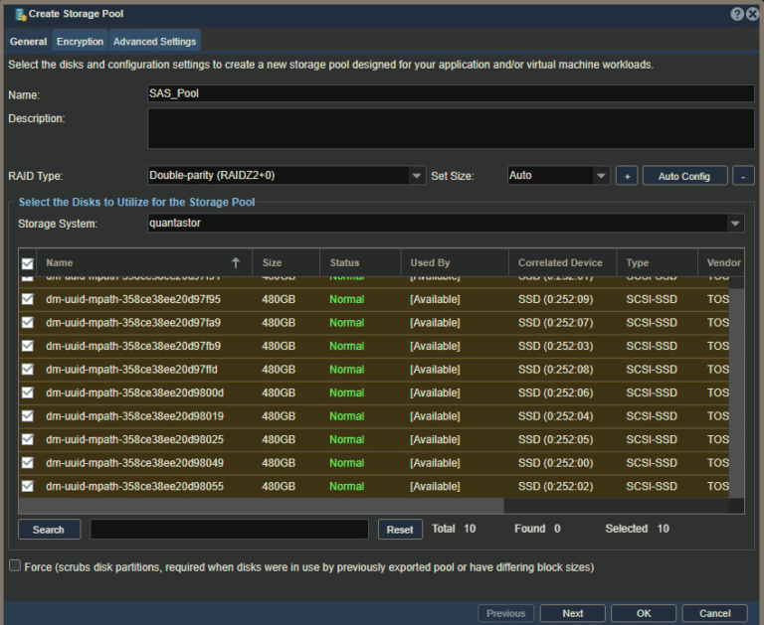Click the Search button
764x625 pixels.
(x=49, y=530)
